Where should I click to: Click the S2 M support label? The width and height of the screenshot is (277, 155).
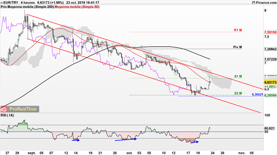[x=238, y=93]
